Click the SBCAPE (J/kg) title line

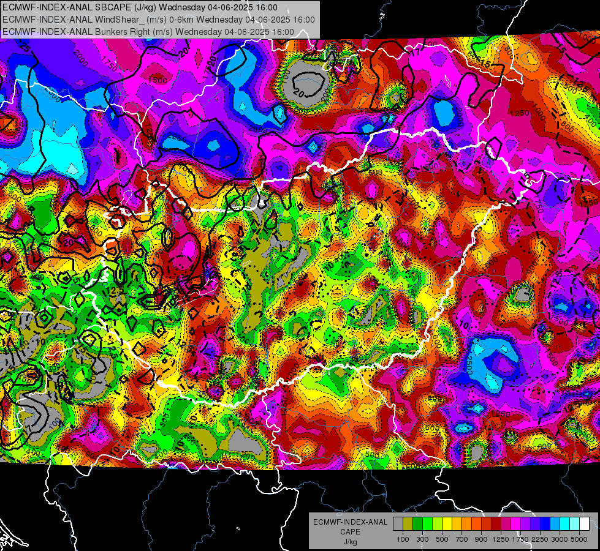click(140, 7)
